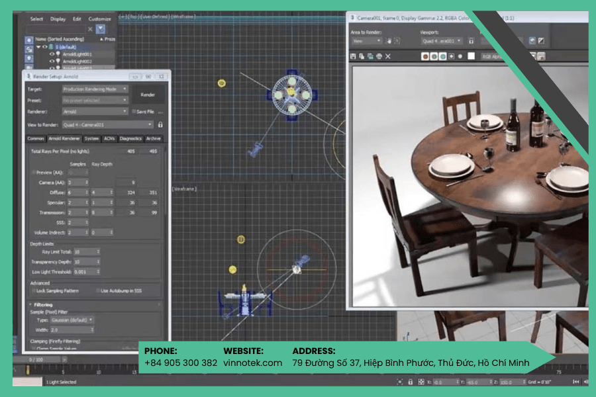
Task: Open the Customize menu in Scene Explorer
Action: click(x=99, y=19)
